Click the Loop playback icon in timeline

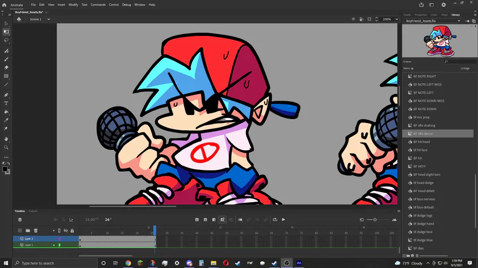(275, 220)
